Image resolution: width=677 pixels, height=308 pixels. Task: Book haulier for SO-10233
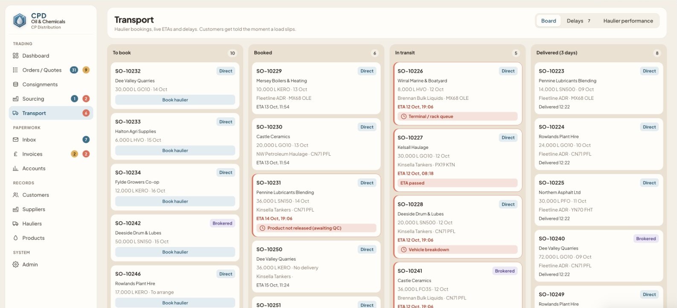(x=175, y=151)
